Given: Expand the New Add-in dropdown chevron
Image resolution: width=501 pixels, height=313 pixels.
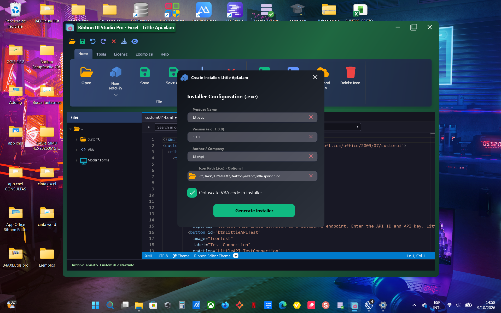Looking at the screenshot, I should [115, 95].
